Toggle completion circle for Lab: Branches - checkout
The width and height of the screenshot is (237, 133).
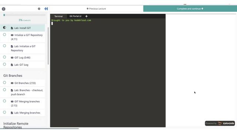tap(4, 90)
